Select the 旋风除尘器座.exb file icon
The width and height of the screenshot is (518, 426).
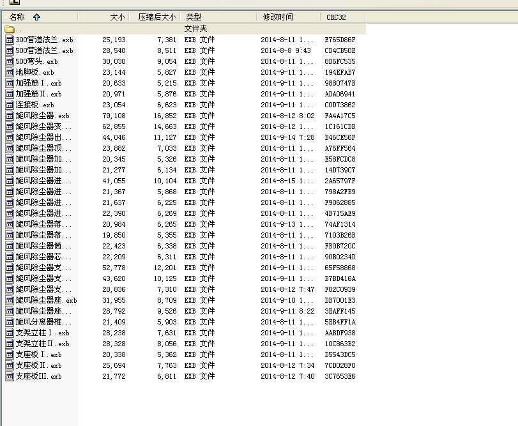point(10,301)
